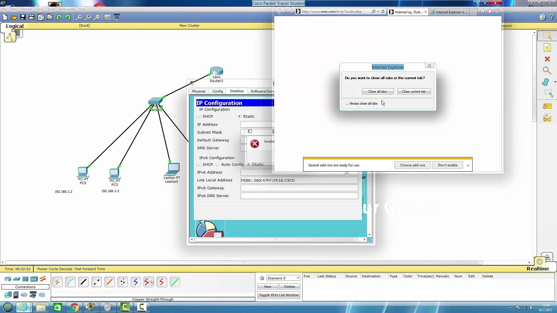
Task: Click the Laptop2 device icon
Action: (x=173, y=169)
